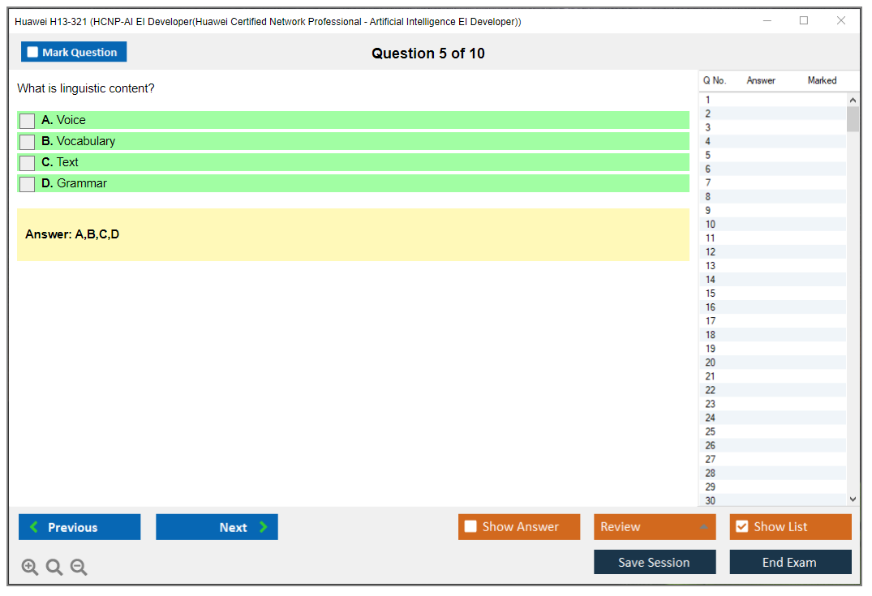Click the zoom out magnifier icon
872x596 pixels.
[x=79, y=568]
